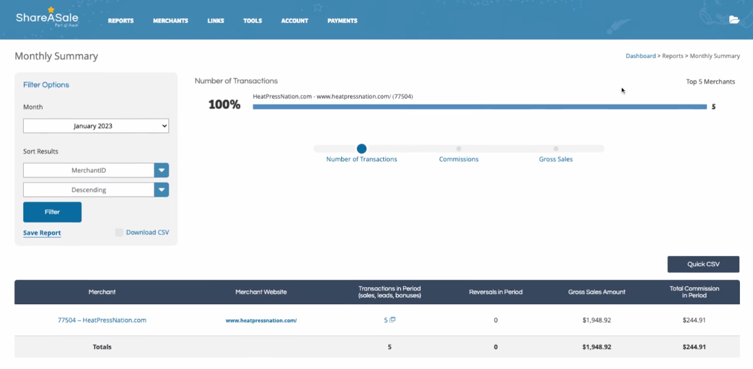Click the Gross Sales Amount column header
The image size is (753, 369).
click(597, 292)
